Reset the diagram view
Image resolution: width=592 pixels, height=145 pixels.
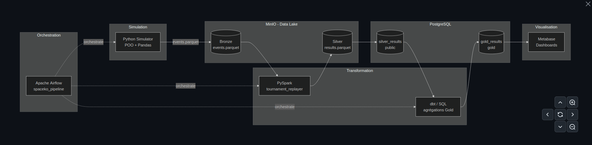560,115
